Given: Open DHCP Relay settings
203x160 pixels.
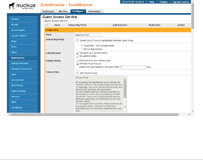Looking at the screenshot, I should [x=23, y=85].
